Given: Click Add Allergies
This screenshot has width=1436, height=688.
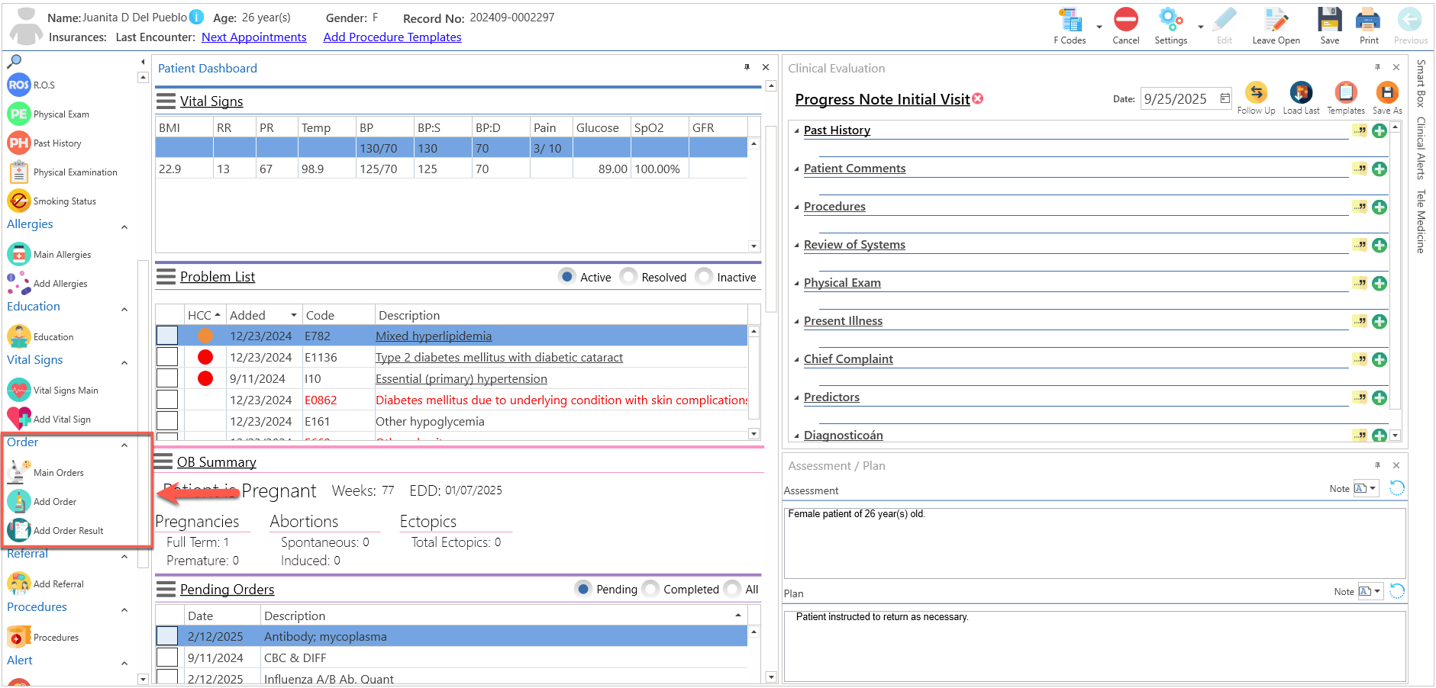Looking at the screenshot, I should click(47, 283).
